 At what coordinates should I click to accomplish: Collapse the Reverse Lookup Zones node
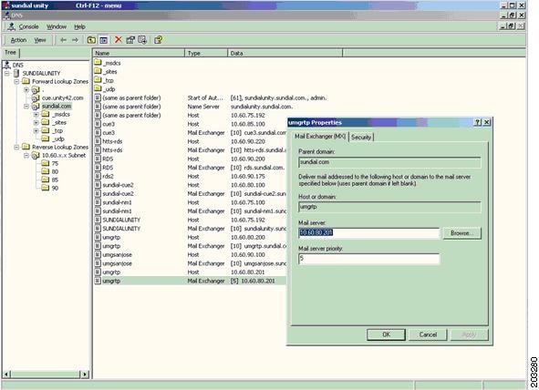click(16, 147)
